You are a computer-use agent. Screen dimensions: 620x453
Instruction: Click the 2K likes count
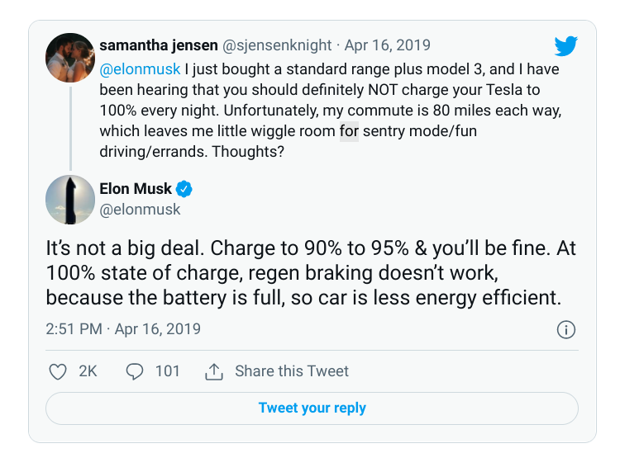(x=88, y=371)
